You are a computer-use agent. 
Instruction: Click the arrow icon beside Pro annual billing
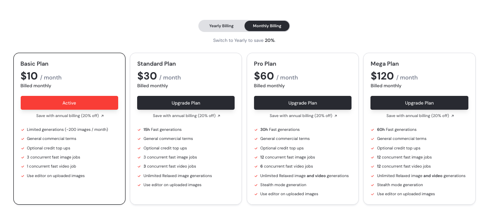[336, 116]
